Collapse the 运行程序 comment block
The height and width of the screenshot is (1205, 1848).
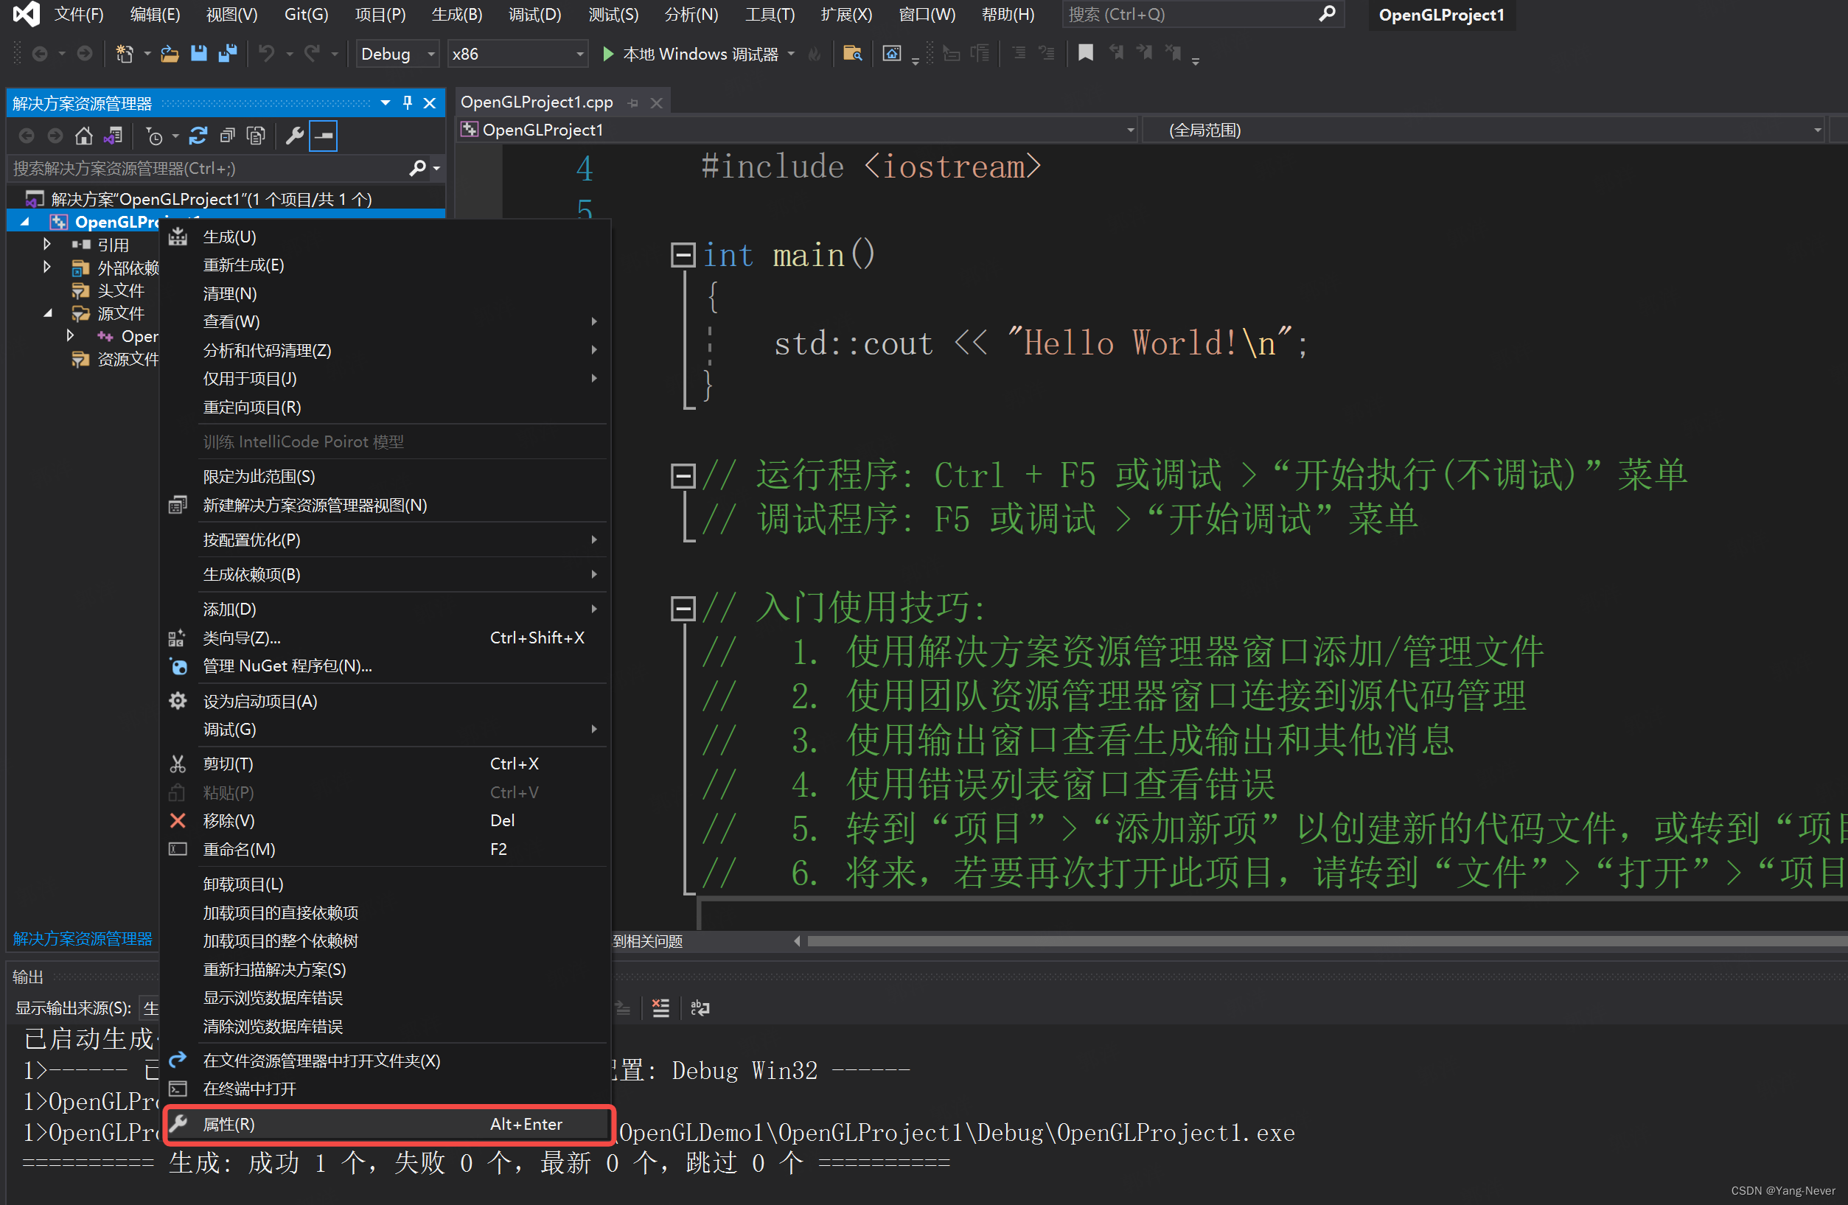[x=683, y=475]
